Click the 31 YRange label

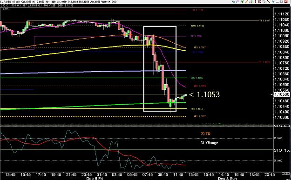(x=210, y=143)
